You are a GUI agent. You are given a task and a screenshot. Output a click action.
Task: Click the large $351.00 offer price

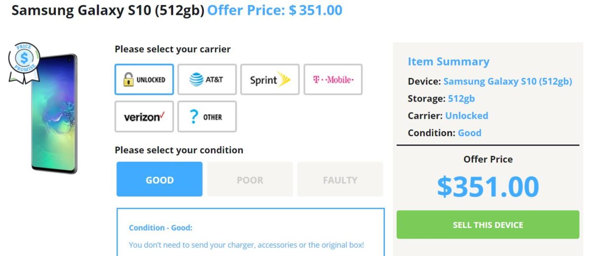tap(487, 186)
